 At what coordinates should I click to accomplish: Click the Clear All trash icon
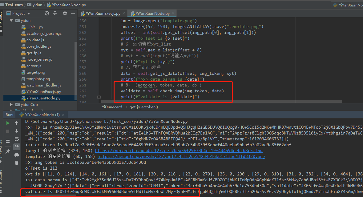click(17, 163)
